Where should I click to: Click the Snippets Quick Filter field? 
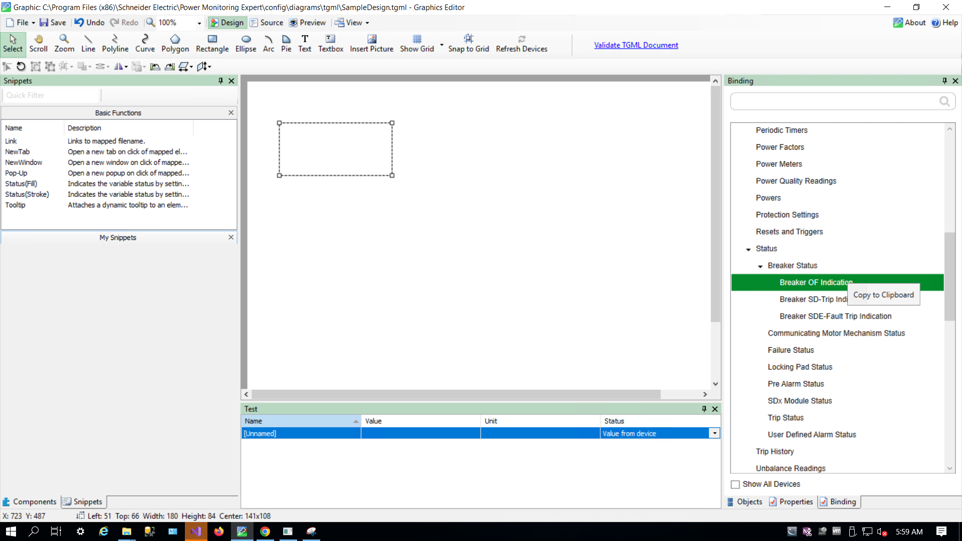[x=51, y=95]
